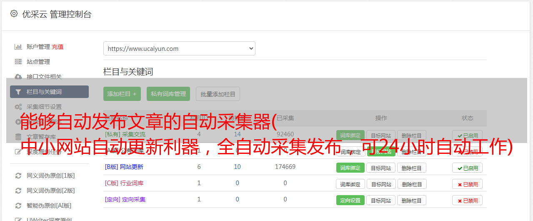Click the value 6 in 网站更新 row

[x=199, y=167]
